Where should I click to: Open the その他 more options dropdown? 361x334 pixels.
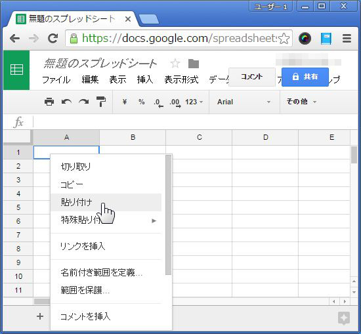(x=301, y=102)
